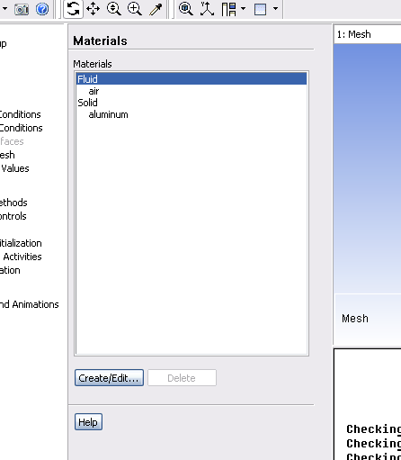Open help via blue question-mark icon
The image size is (401, 460).
[42, 9]
